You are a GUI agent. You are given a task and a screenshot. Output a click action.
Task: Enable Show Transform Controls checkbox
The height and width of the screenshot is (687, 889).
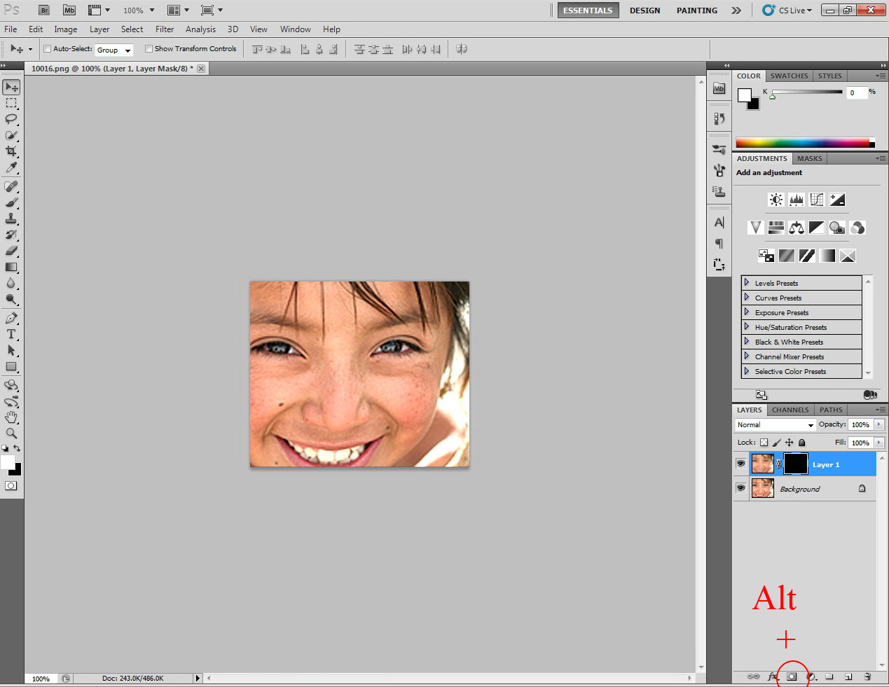click(149, 49)
